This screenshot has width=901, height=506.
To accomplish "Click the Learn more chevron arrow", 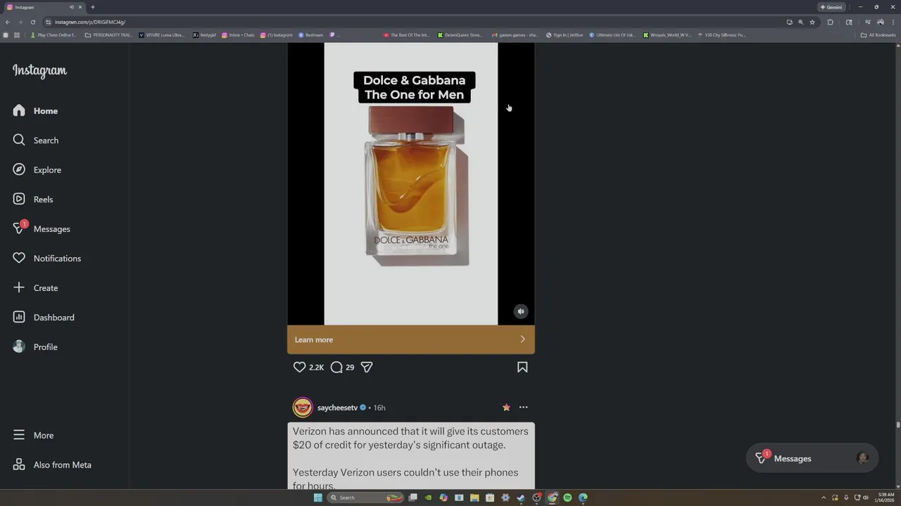I will coord(522,339).
